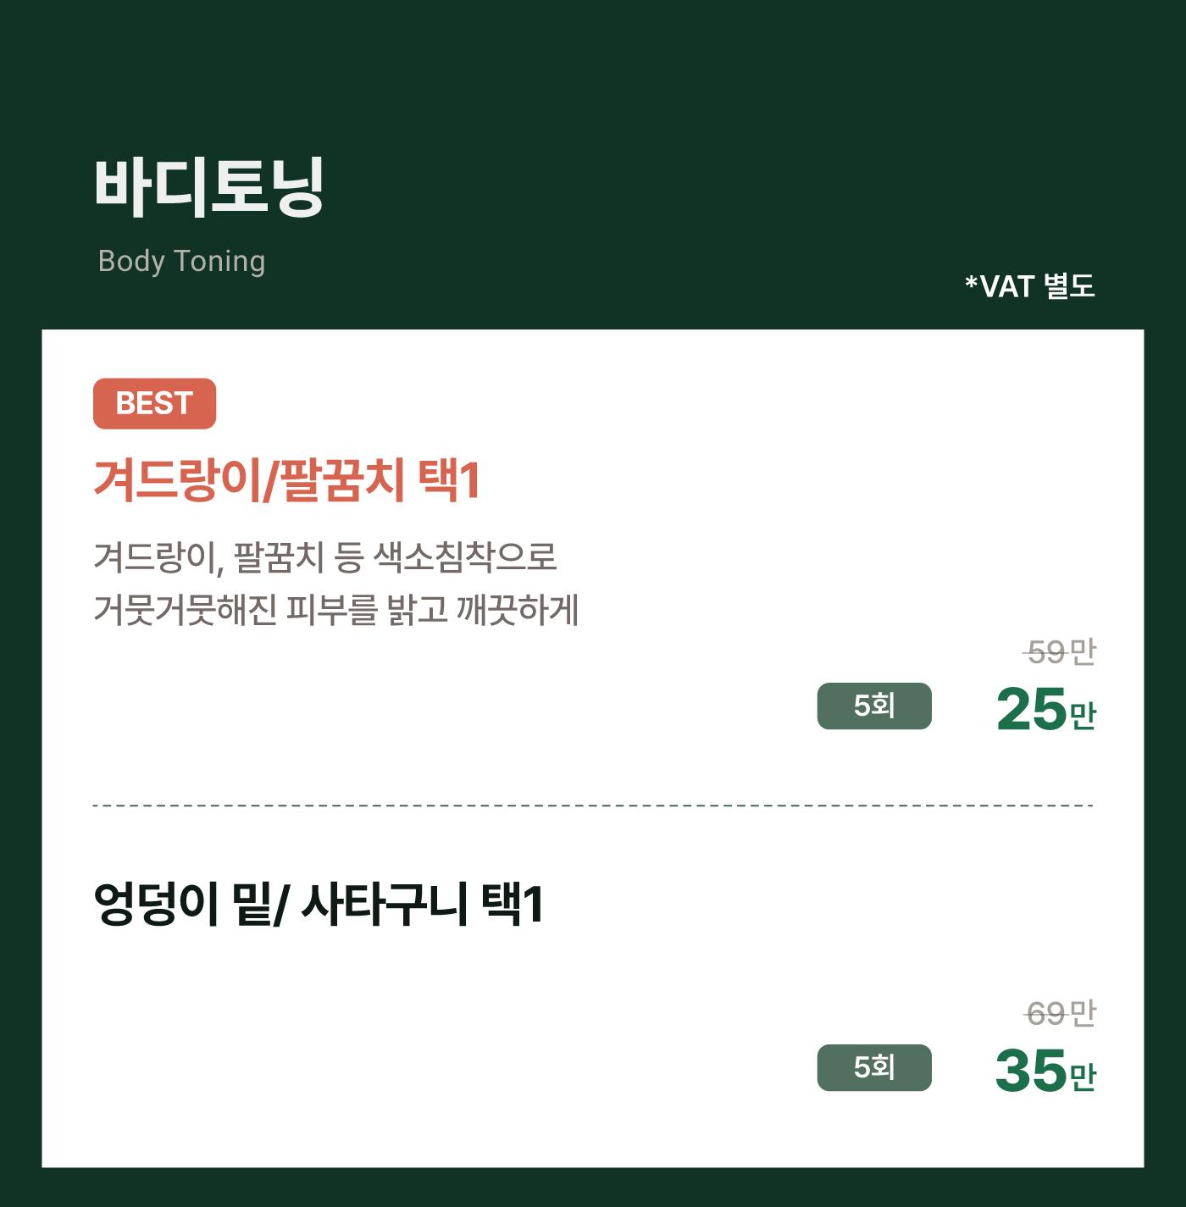Click the 겨드랑이, 팔꿈치 등 색소침착으로 description line
Screen dimensions: 1186x1207
(x=325, y=556)
